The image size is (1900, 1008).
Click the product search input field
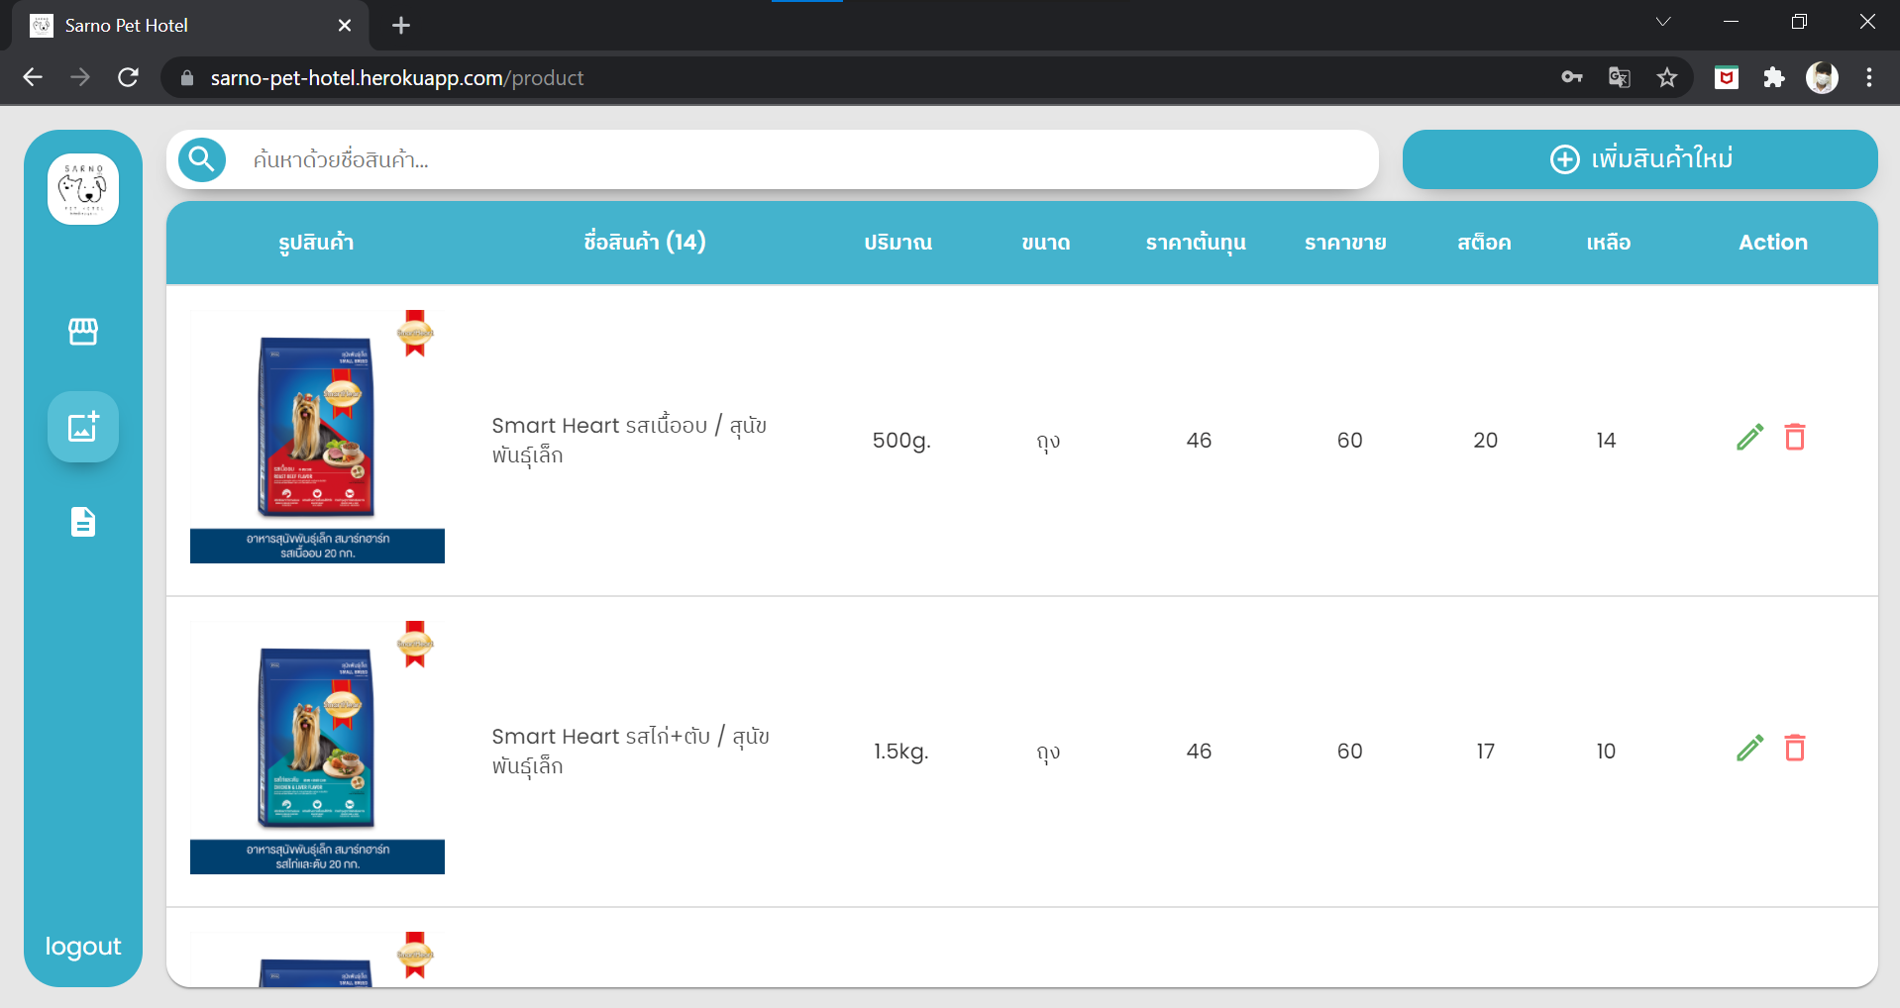click(693, 159)
